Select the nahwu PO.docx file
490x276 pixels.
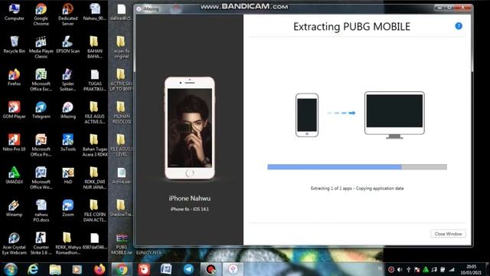41,211
